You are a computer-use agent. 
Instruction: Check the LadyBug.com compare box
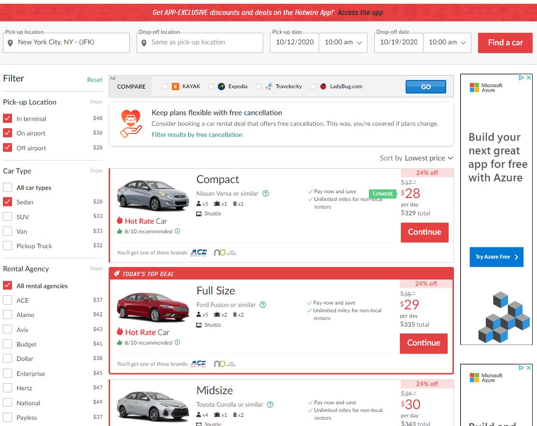tap(312, 86)
